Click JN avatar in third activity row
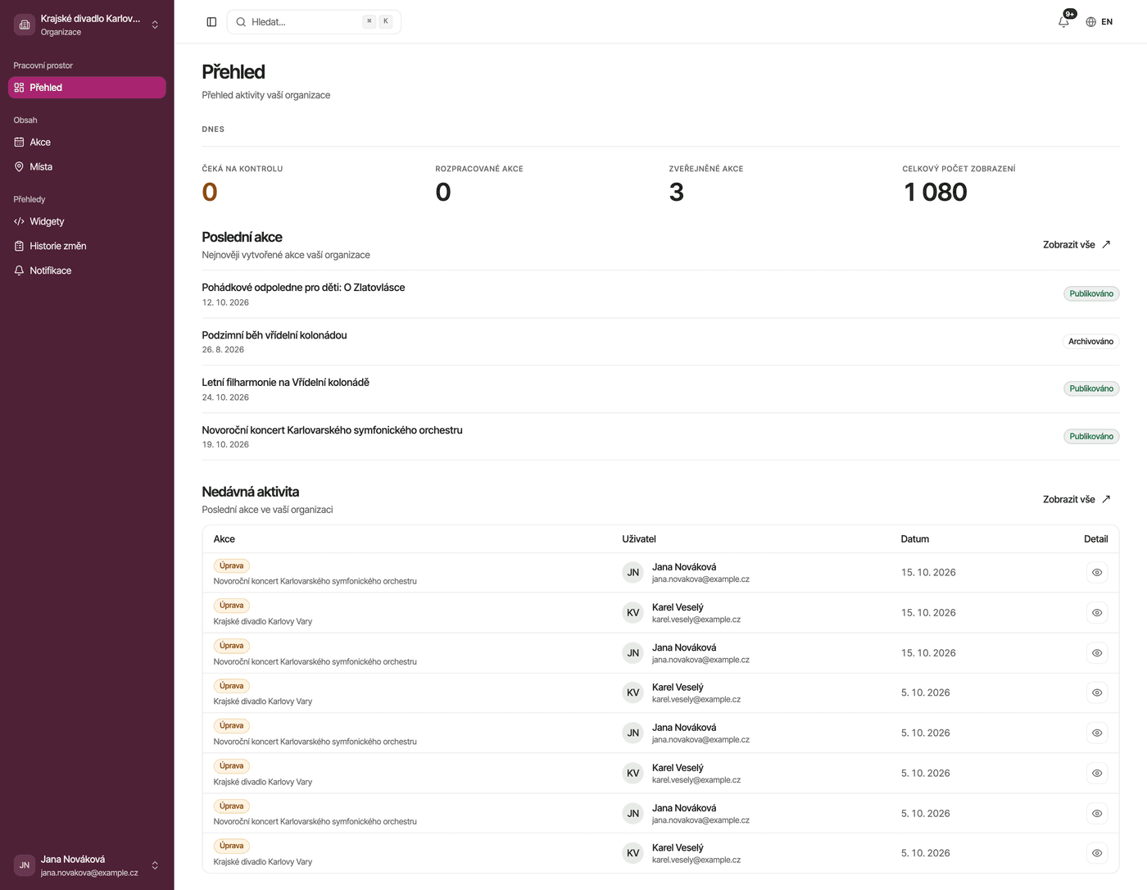1147x890 pixels. pyautogui.click(x=633, y=653)
